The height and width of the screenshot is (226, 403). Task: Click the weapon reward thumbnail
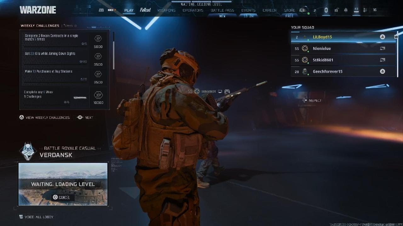[80, 98]
